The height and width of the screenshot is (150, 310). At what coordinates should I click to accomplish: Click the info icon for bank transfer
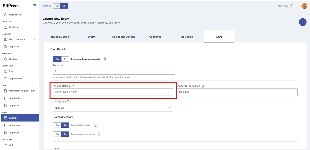tap(96, 125)
